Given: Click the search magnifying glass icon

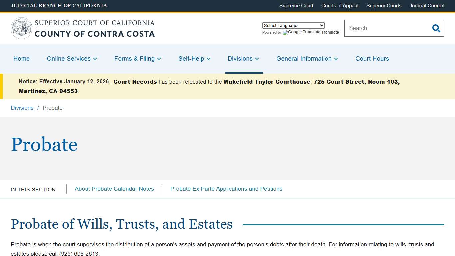Looking at the screenshot, I should tap(436, 28).
